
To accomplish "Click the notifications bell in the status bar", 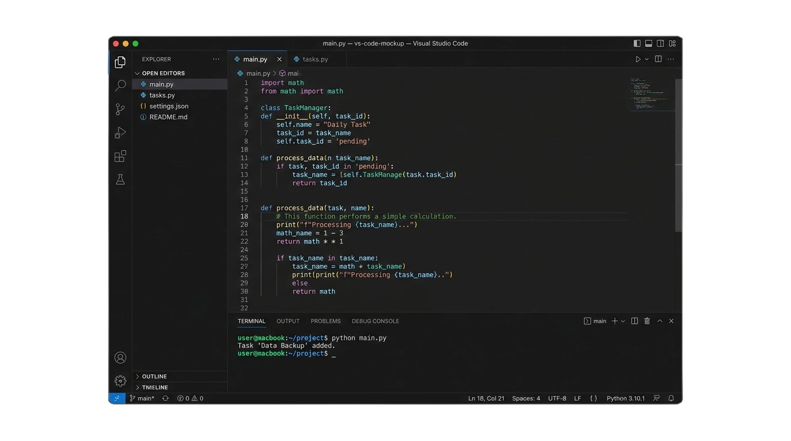I will point(670,397).
